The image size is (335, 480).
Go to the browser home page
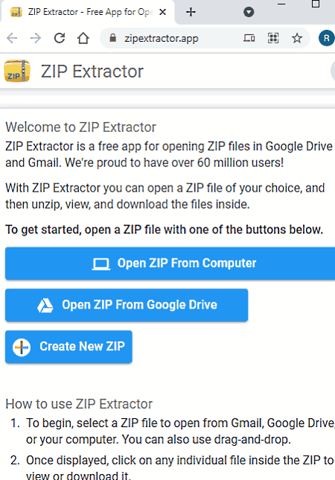tap(83, 38)
